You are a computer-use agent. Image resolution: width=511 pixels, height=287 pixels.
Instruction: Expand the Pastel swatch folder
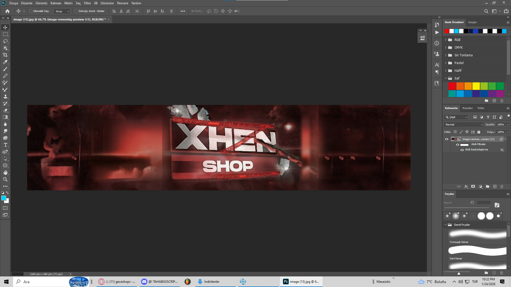(446, 63)
